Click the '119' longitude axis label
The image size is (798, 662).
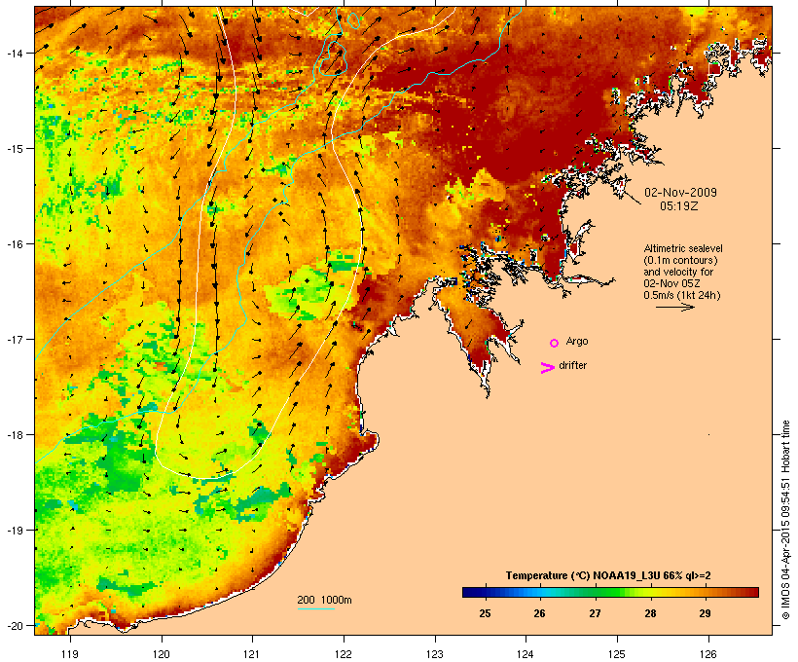pyautogui.click(x=70, y=654)
